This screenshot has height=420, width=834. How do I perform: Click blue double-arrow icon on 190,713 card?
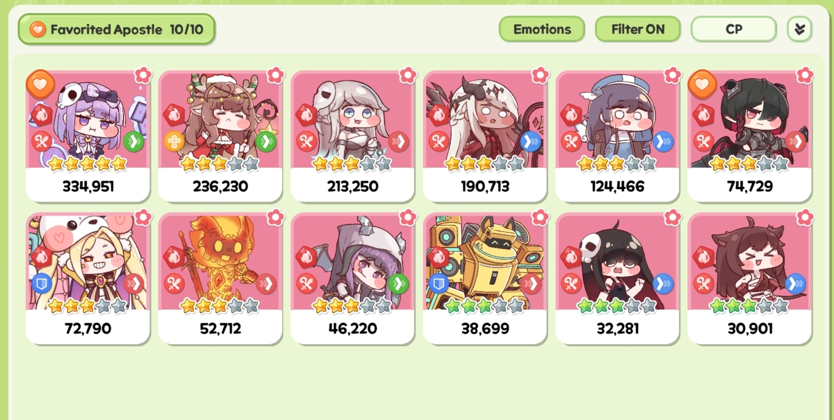(530, 141)
